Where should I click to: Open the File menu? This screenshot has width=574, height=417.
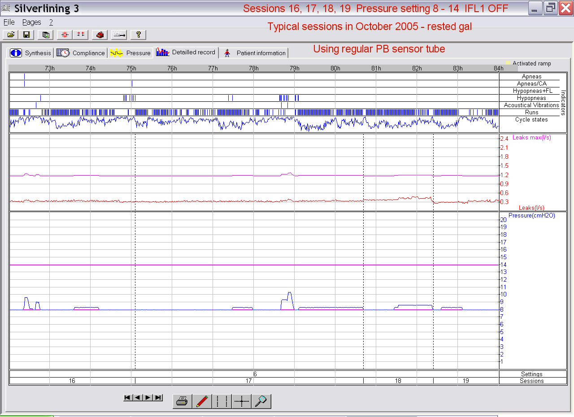click(9, 22)
